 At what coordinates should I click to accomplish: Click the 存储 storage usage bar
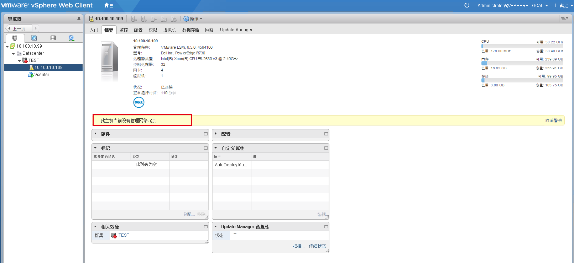tap(522, 80)
